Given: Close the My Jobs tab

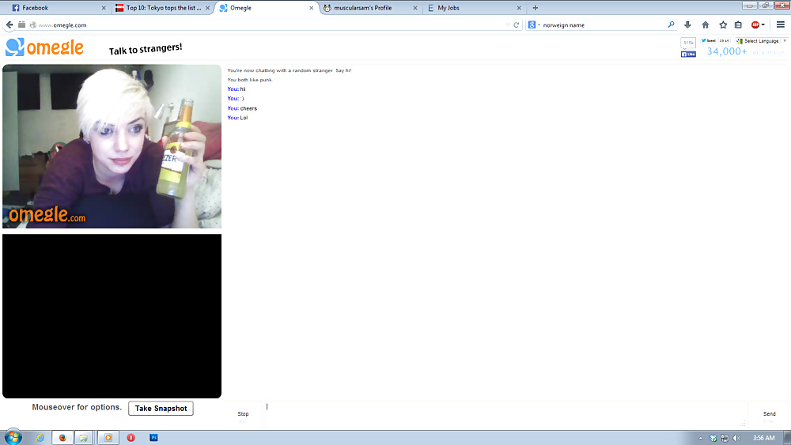Looking at the screenshot, I should (x=519, y=8).
